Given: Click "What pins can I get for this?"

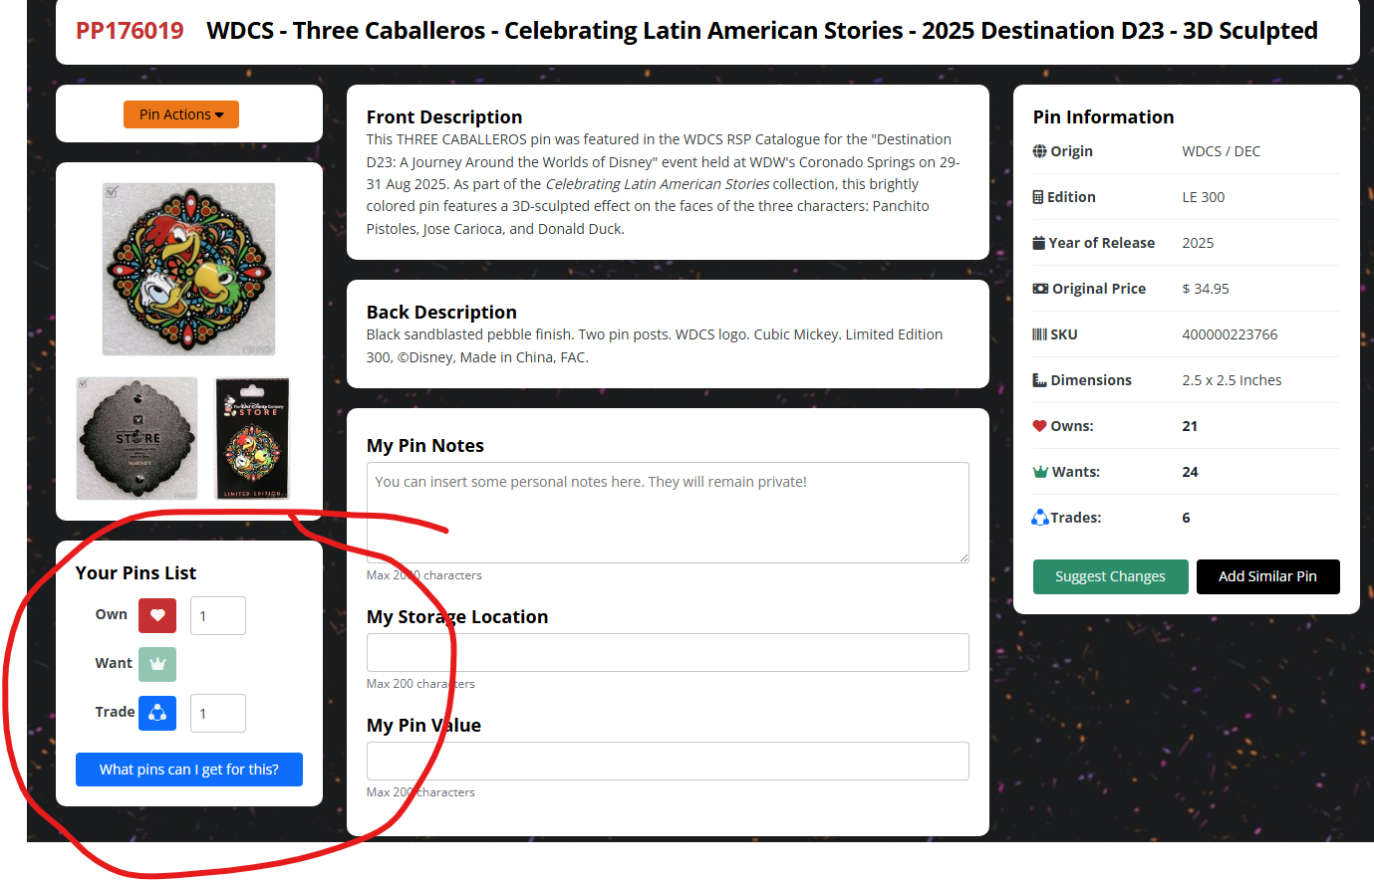Looking at the screenshot, I should (189, 770).
